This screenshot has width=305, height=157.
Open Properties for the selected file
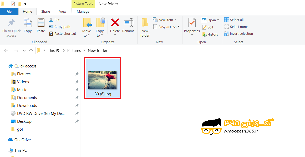coord(192,25)
